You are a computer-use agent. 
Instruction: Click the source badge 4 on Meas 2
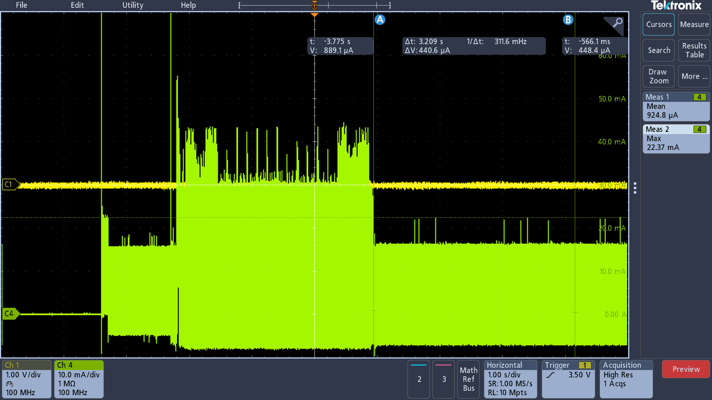(699, 129)
